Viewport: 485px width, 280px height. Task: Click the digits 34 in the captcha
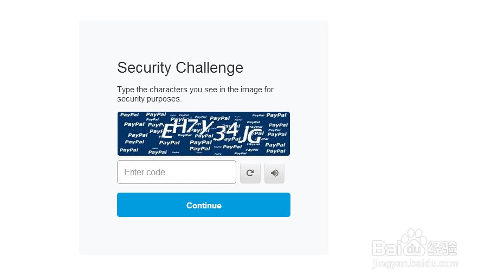(226, 132)
